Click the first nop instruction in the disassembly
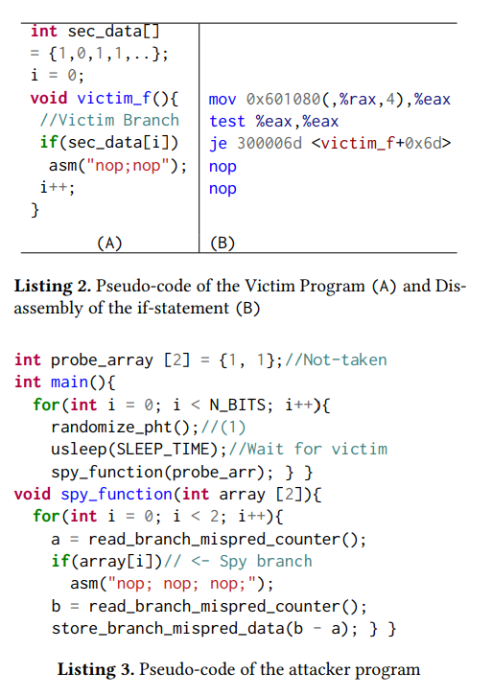The height and width of the screenshot is (696, 492). [223, 167]
